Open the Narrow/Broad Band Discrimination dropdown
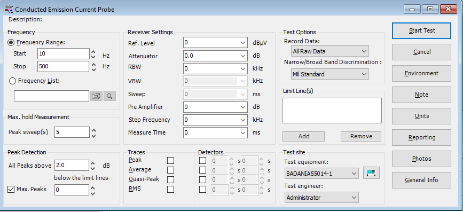Screen dimensions: 463x212 click(330, 74)
